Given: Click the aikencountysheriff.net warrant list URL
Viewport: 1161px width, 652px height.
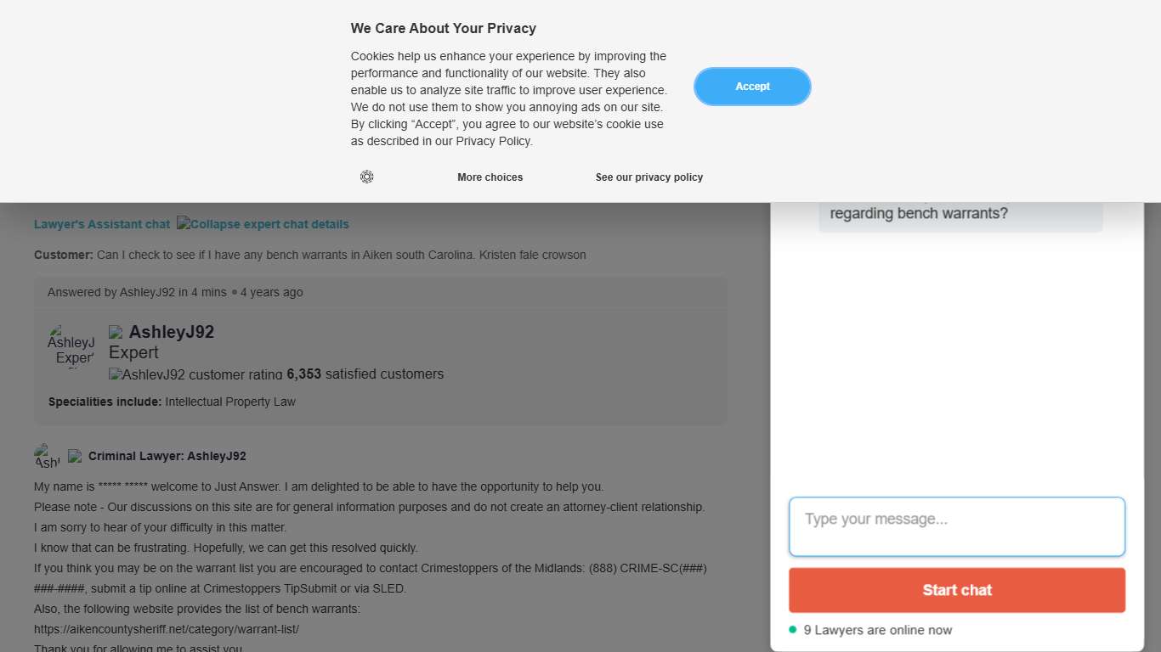Looking at the screenshot, I should tap(167, 629).
